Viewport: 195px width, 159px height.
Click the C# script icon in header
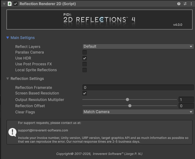point(10,4)
